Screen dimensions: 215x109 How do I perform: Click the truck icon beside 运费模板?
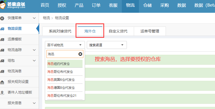tap(2, 40)
